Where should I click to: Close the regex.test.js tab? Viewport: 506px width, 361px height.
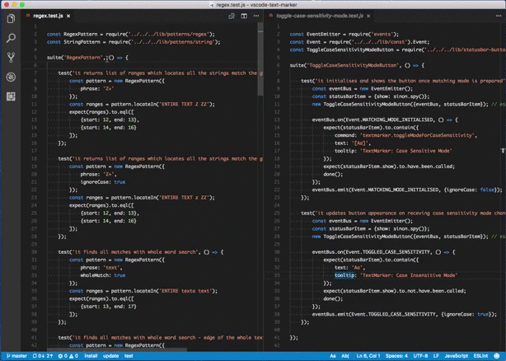69,16
